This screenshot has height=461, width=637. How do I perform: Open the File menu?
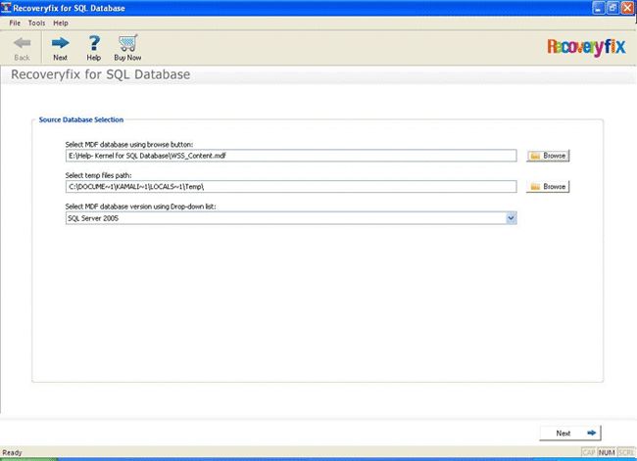[15, 23]
